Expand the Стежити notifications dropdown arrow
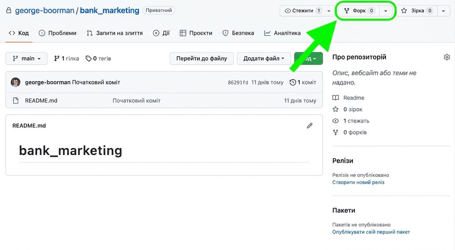This screenshot has height=250, width=455. point(329,11)
